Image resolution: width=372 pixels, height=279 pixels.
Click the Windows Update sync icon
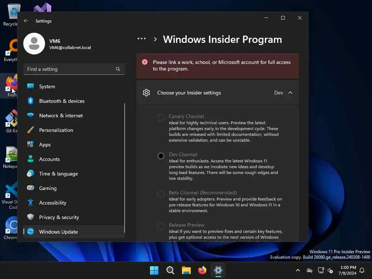(31, 231)
